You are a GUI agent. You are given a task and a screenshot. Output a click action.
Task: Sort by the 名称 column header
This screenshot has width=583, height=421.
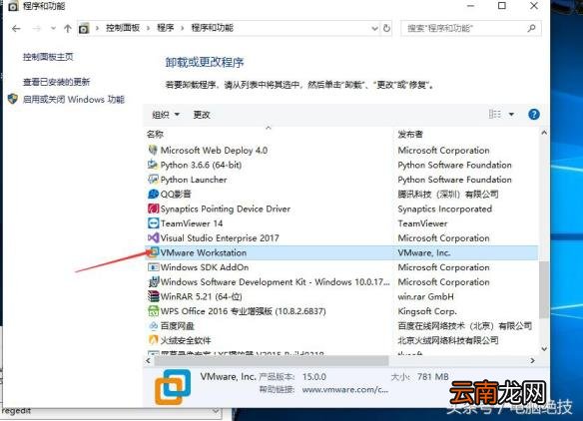coord(155,134)
